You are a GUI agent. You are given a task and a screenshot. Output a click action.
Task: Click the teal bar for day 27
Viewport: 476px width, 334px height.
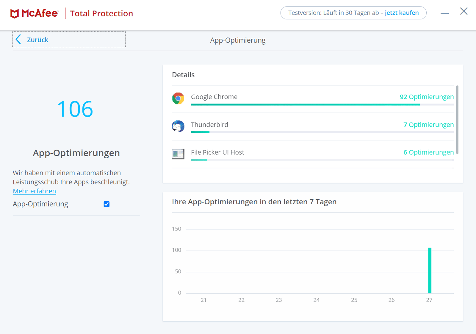tap(430, 270)
